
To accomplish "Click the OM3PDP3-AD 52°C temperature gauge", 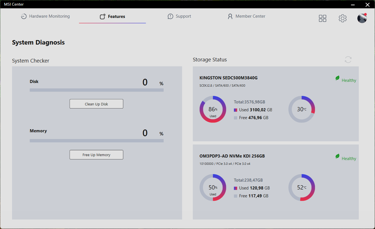I will coord(302,188).
